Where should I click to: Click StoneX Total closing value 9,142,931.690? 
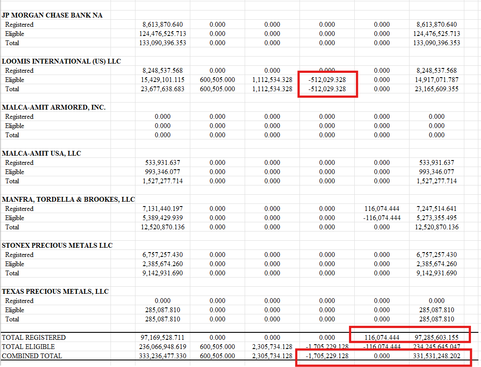click(437, 273)
